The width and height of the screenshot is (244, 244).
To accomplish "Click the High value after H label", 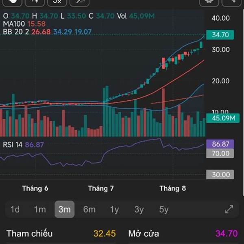I will [49, 16].
